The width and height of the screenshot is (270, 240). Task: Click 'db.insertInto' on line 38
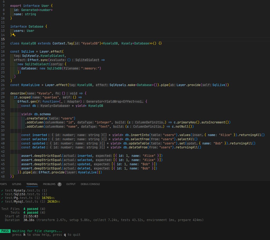click(137, 135)
